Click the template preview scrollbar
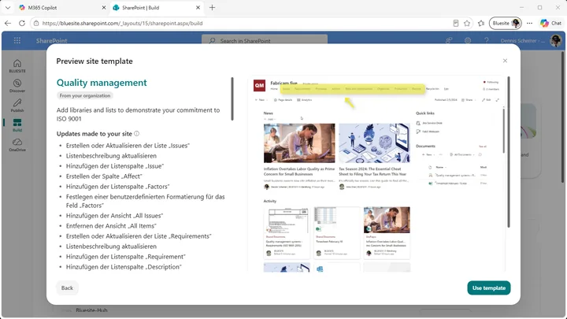 [509, 152]
